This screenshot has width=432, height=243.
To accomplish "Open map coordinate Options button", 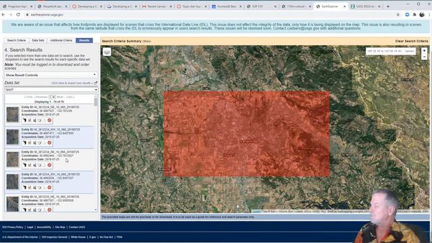I will click(410, 51).
